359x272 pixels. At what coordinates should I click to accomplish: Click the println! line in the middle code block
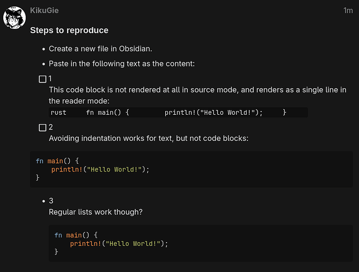pyautogui.click(x=100, y=169)
